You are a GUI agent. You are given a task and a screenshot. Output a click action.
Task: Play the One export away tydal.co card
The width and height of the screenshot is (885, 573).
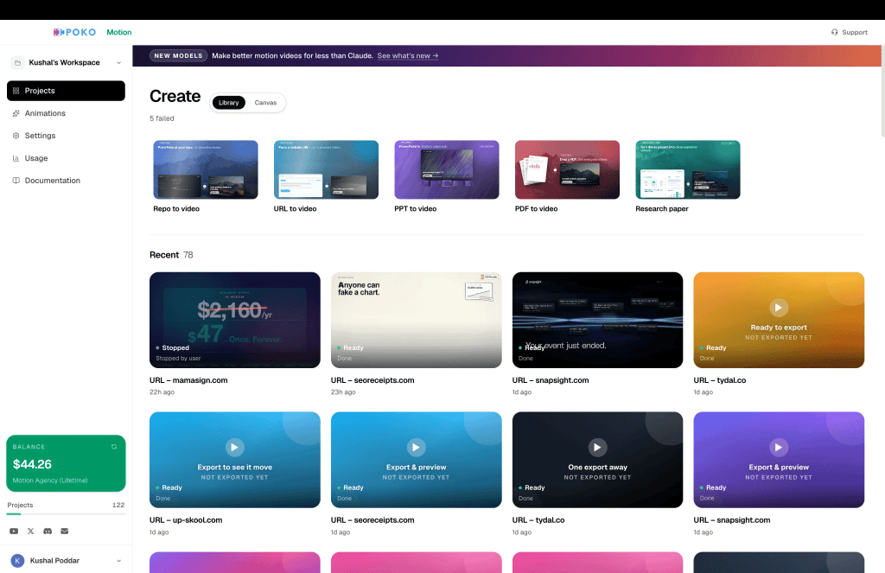pyautogui.click(x=597, y=448)
